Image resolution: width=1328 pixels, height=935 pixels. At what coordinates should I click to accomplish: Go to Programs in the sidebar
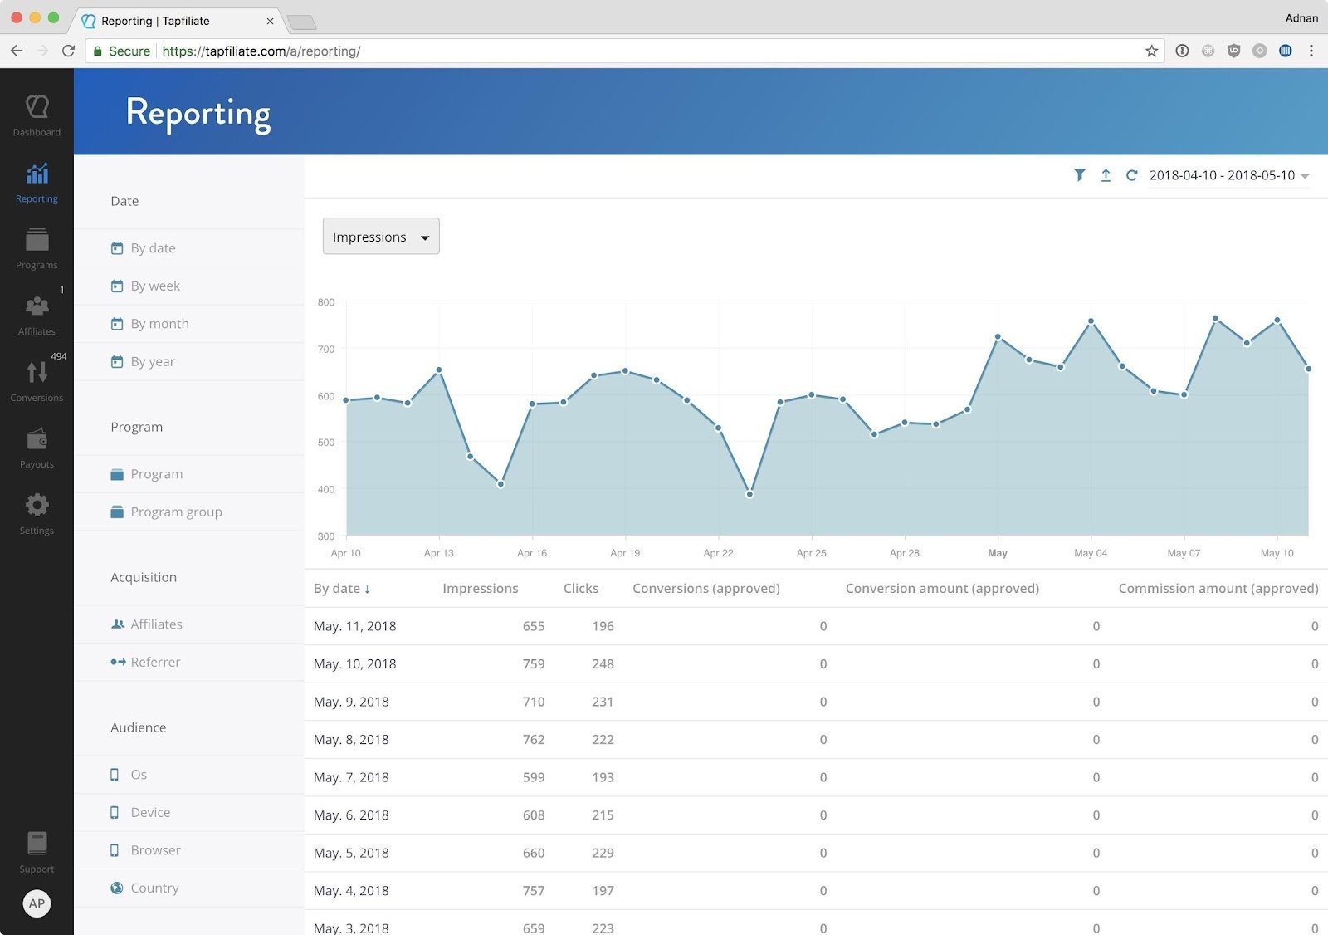pyautogui.click(x=37, y=248)
